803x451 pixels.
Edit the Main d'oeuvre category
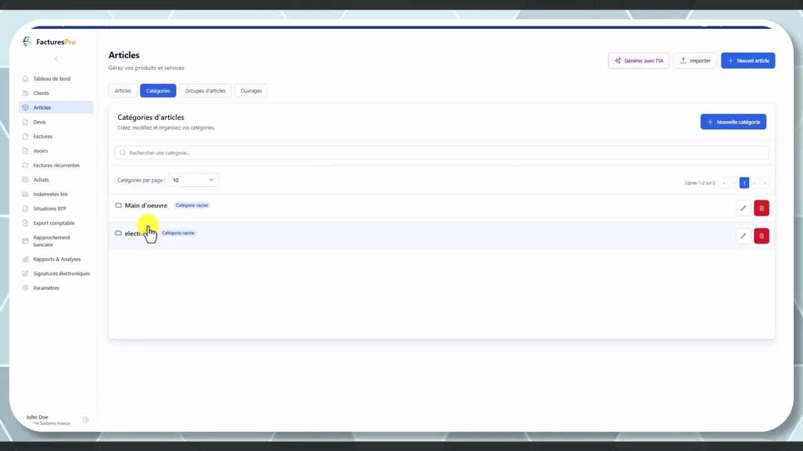click(743, 209)
